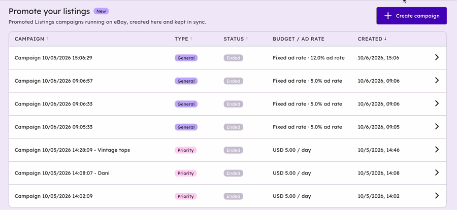The image size is (457, 210).
Task: Open chevron for Campaign 10/06/2026 09:05:33
Action: (x=437, y=126)
